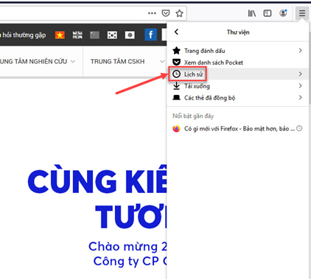This screenshot has height=280, width=311.
Task: Toggle the sidebar view icon
Action: point(268,13)
